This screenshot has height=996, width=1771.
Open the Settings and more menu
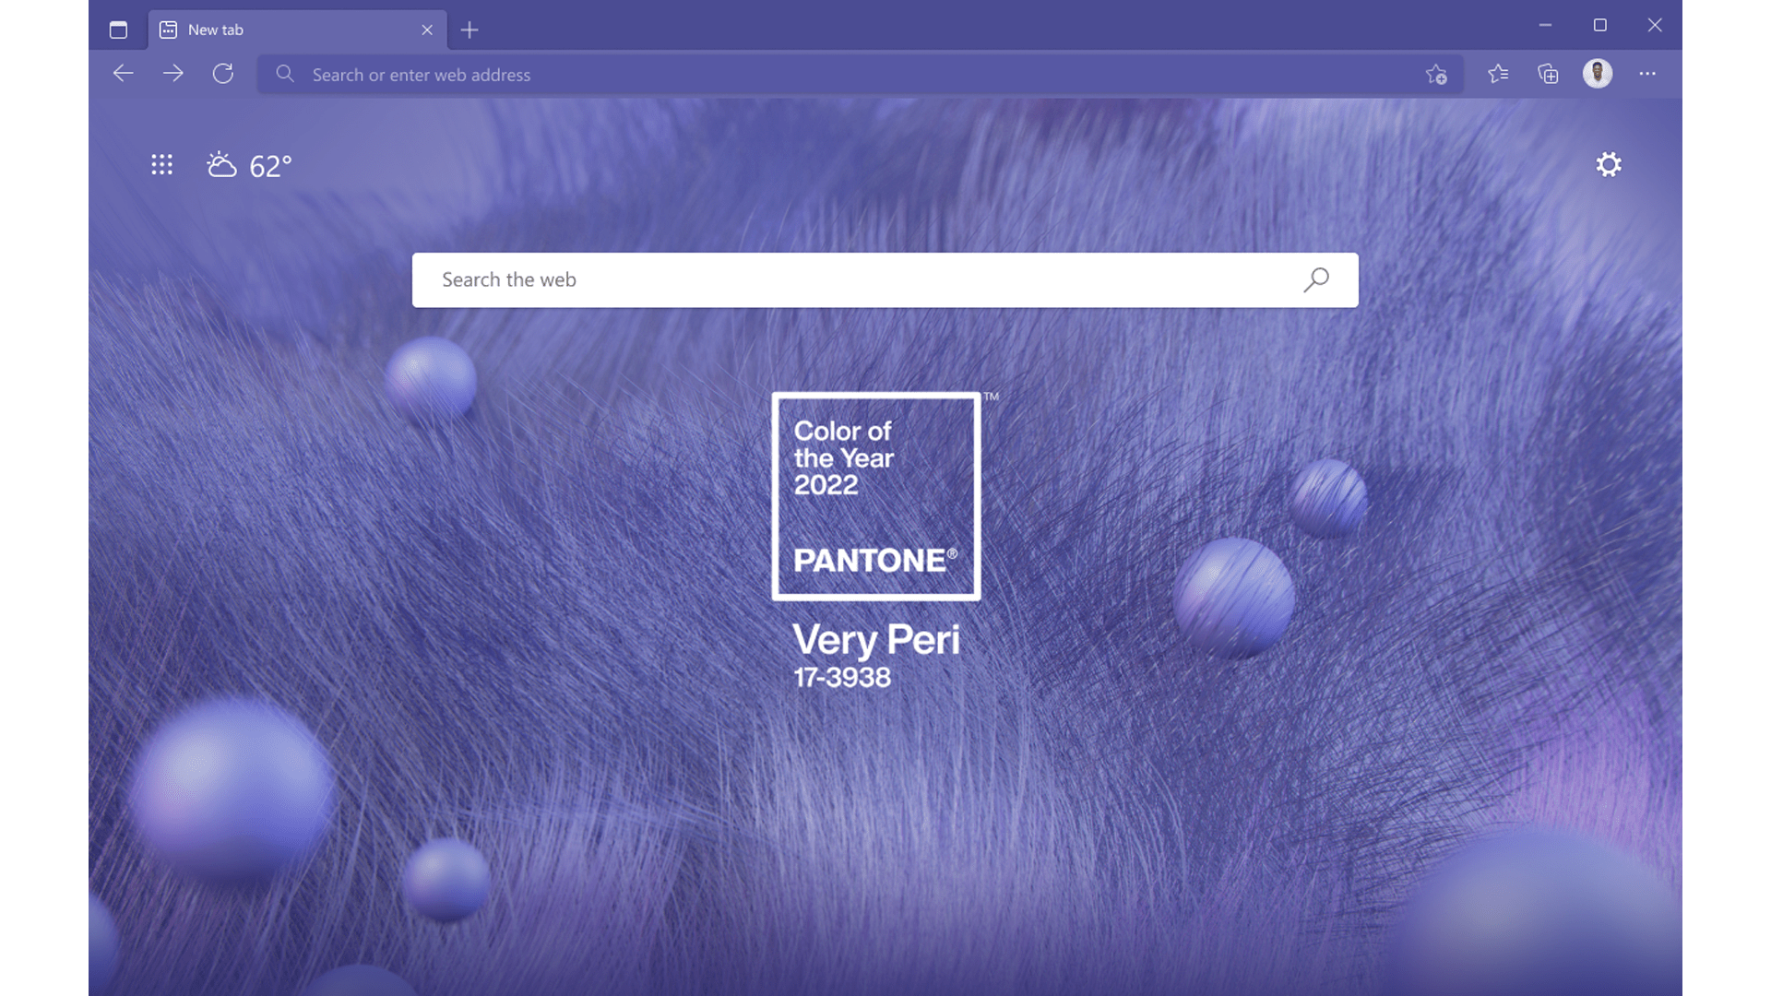[x=1648, y=74]
